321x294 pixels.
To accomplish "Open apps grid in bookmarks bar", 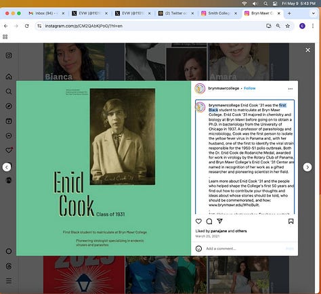I will (x=5, y=37).
